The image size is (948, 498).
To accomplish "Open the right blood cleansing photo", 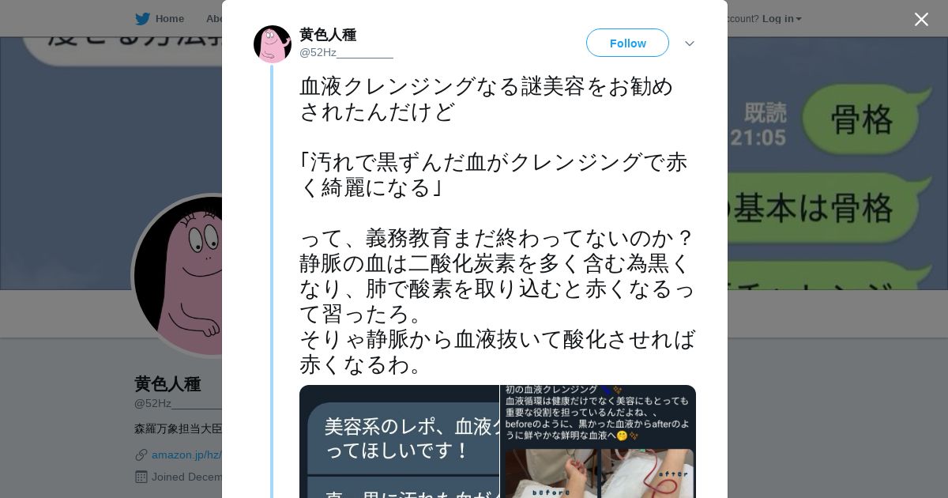I will pyautogui.click(x=598, y=441).
